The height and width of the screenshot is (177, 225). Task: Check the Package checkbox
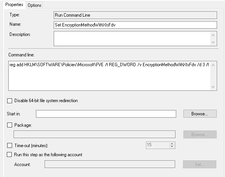9,125
